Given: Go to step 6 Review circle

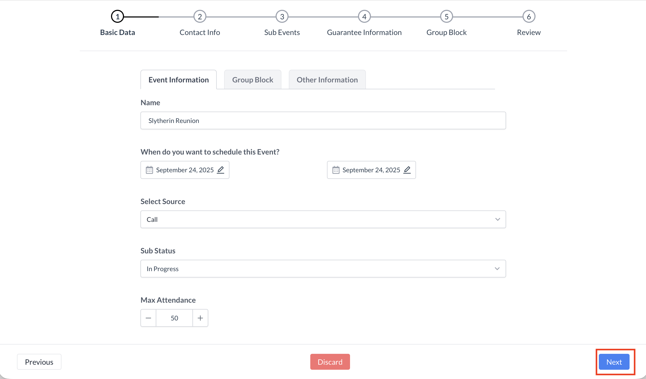Looking at the screenshot, I should click(x=529, y=17).
